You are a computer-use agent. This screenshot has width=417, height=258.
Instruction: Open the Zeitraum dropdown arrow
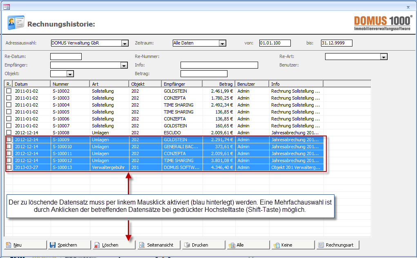point(222,43)
